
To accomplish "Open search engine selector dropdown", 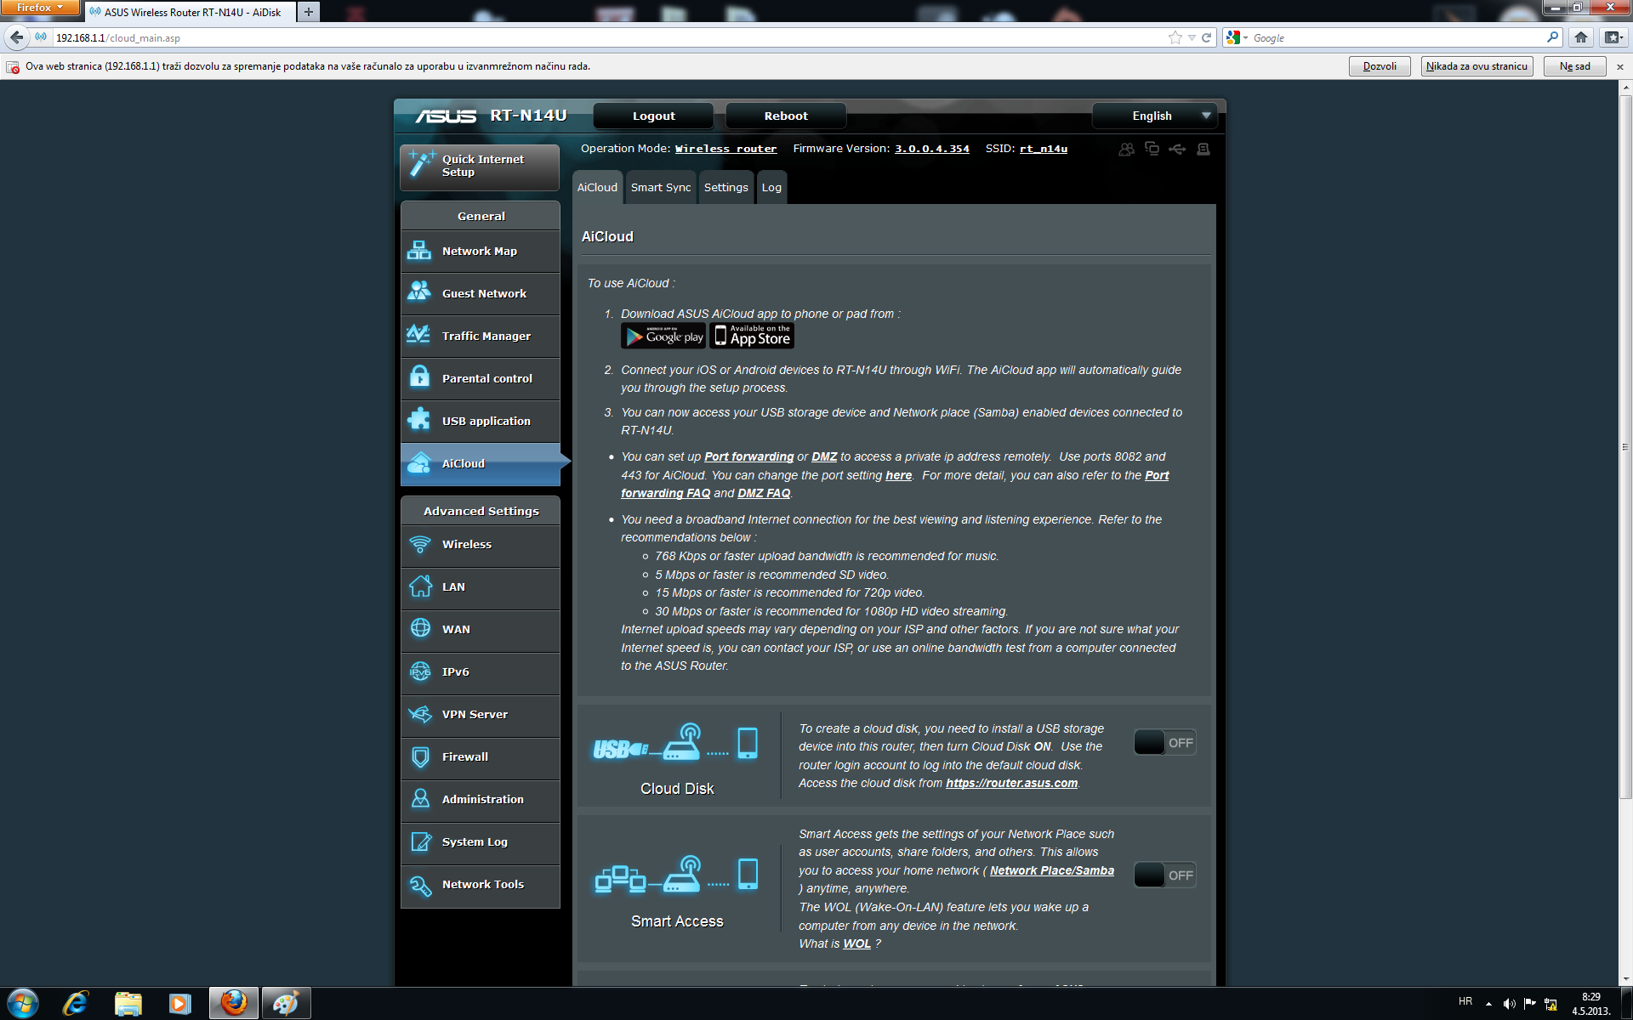I will tap(1238, 37).
